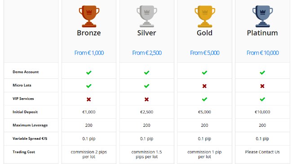Click Bronze VIP Services red cross
Screen dimensions: 292x164
point(89,99)
